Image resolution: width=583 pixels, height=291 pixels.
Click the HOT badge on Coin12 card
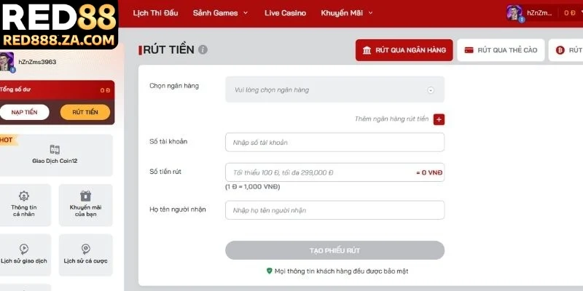click(x=7, y=140)
